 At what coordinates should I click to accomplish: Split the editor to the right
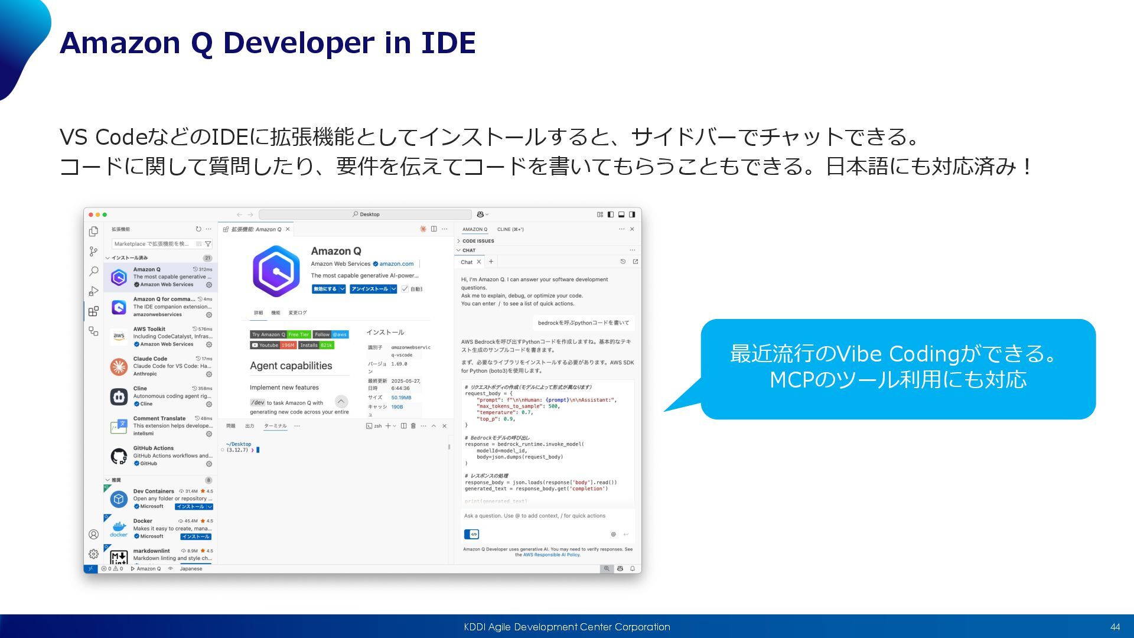pos(434,229)
